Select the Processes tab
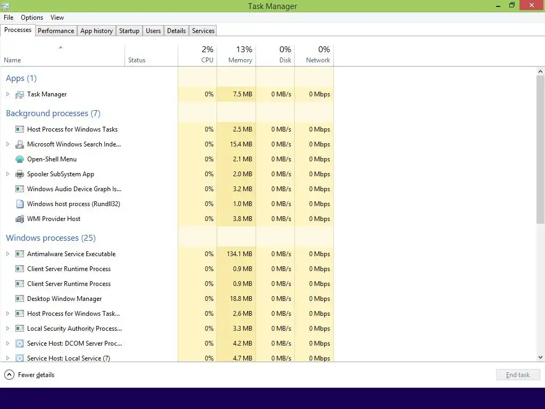The image size is (545, 409). (x=18, y=30)
